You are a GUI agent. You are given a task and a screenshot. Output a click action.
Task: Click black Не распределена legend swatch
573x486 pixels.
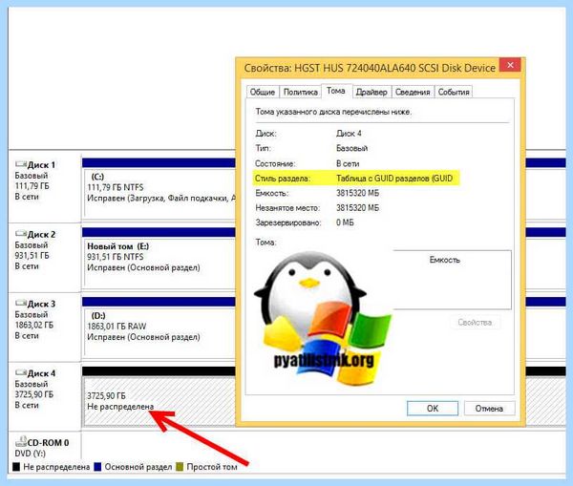[x=16, y=467]
